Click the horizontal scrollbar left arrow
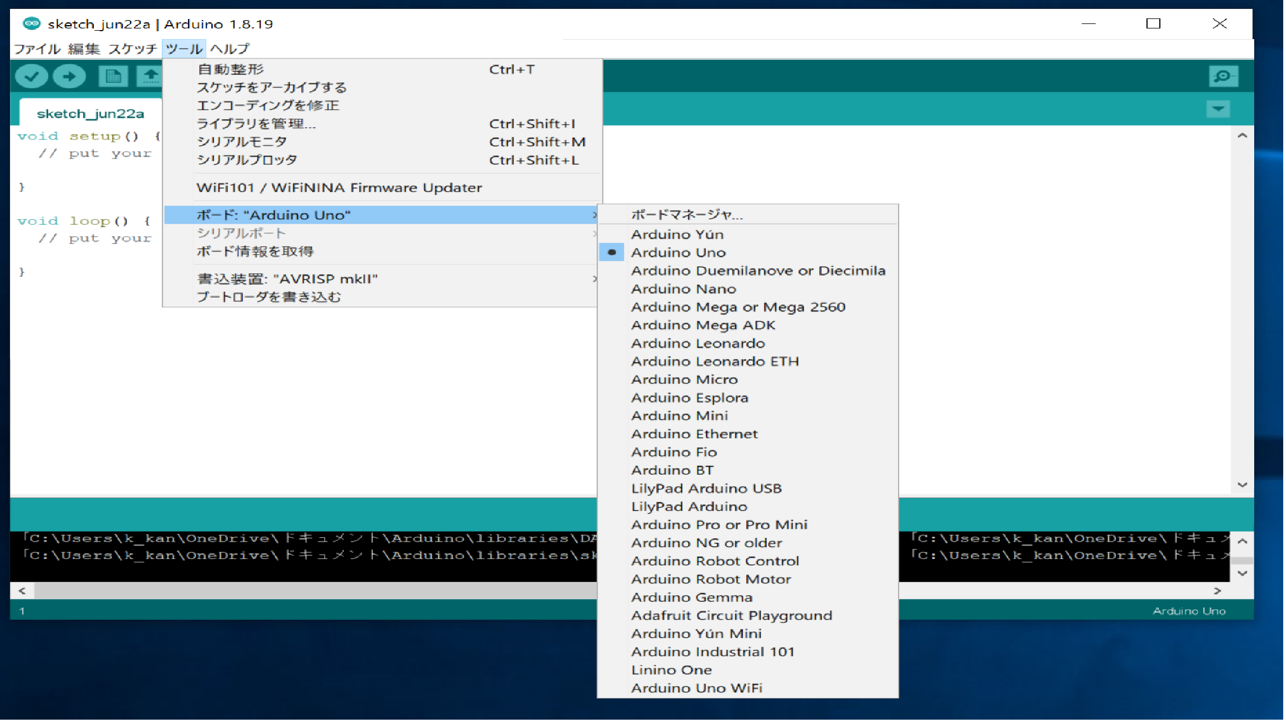This screenshot has width=1286, height=723. tap(22, 591)
